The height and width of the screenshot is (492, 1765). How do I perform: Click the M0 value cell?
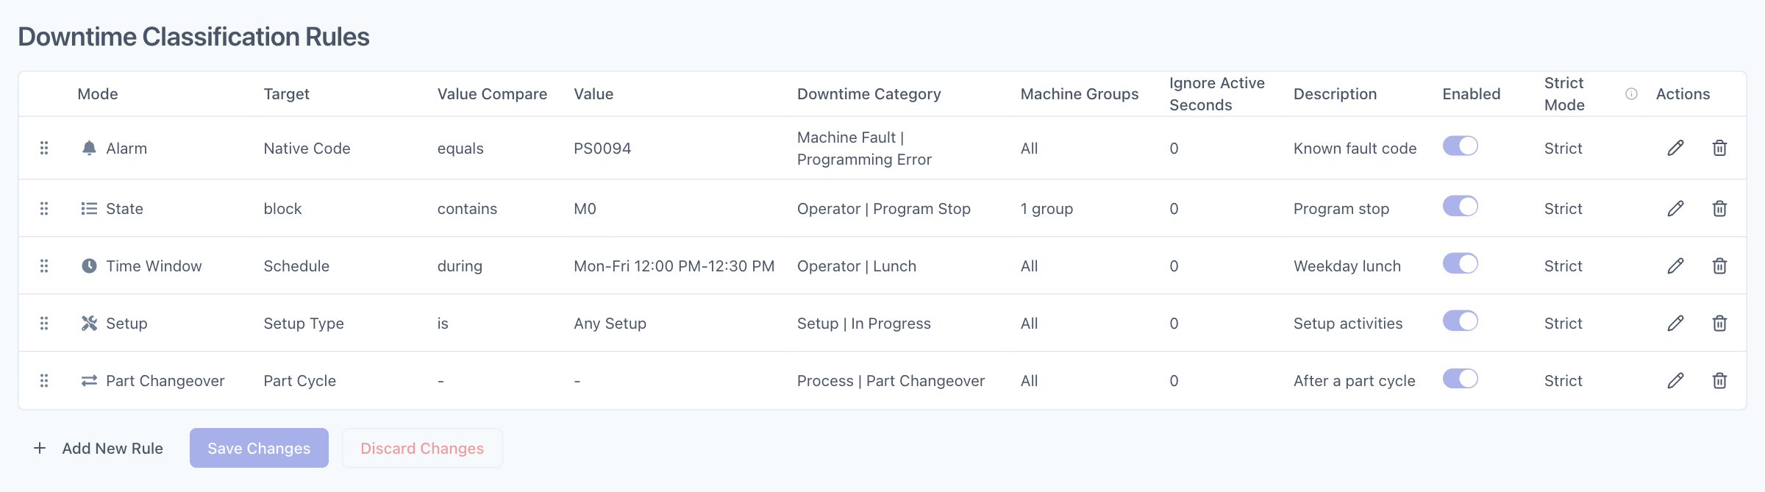[585, 208]
